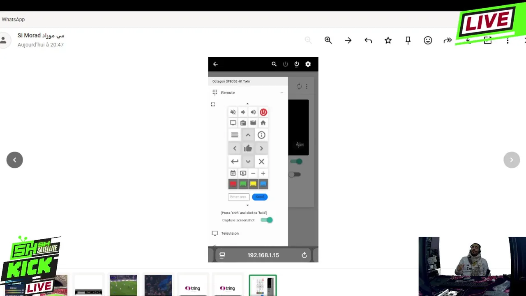Click the info circle button on remote

coord(261,135)
